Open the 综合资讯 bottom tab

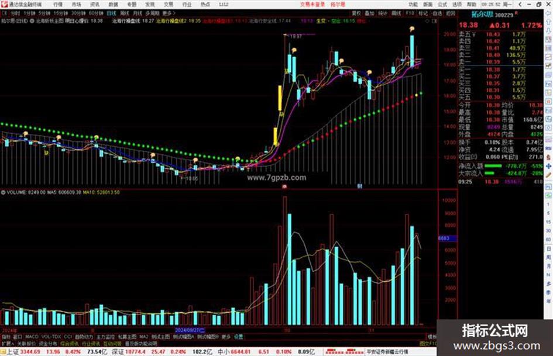pyautogui.click(x=69, y=344)
